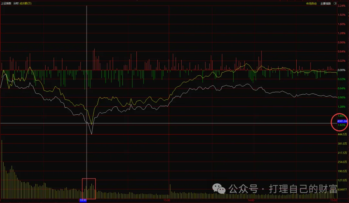The width and height of the screenshot is (349, 203).
Task: Click the 127.0万 volume axis label
Action: click(342, 180)
